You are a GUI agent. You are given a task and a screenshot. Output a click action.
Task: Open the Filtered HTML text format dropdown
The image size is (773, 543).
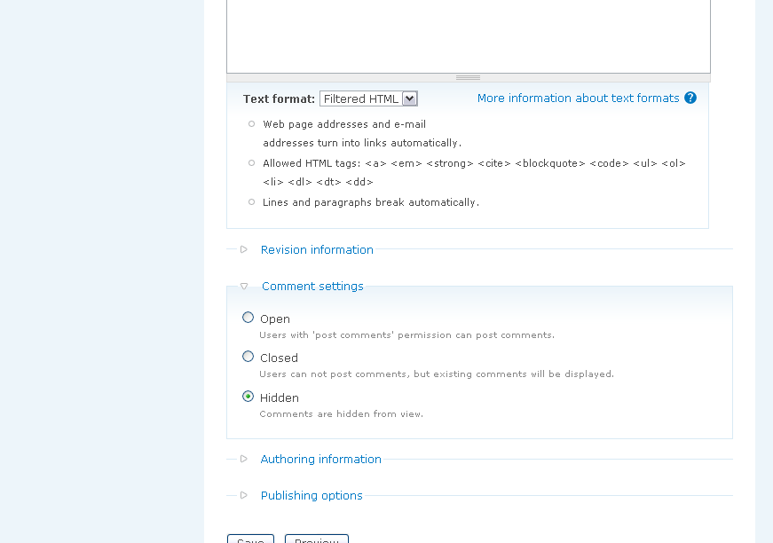[368, 98]
